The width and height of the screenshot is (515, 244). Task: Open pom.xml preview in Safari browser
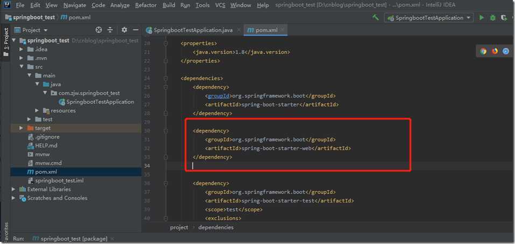(x=506, y=51)
